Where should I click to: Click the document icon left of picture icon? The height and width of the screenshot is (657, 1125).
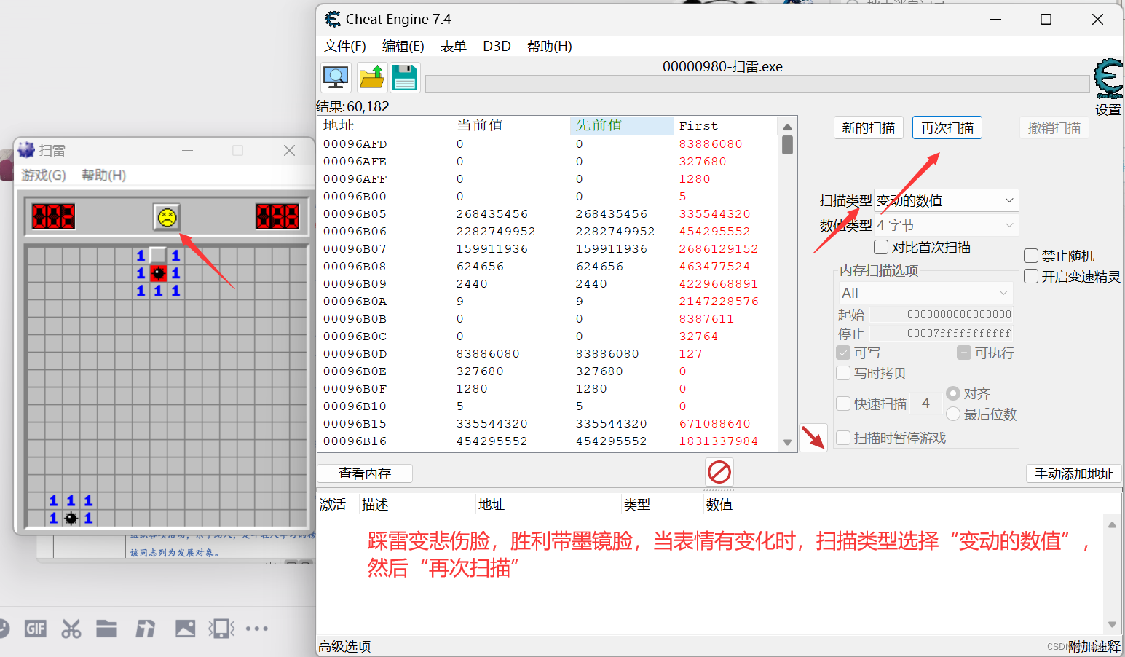pyautogui.click(x=146, y=629)
